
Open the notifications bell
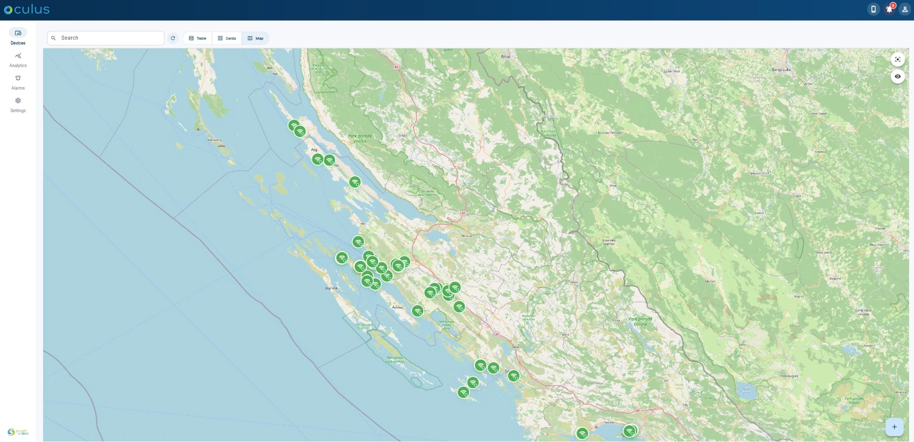click(x=889, y=9)
